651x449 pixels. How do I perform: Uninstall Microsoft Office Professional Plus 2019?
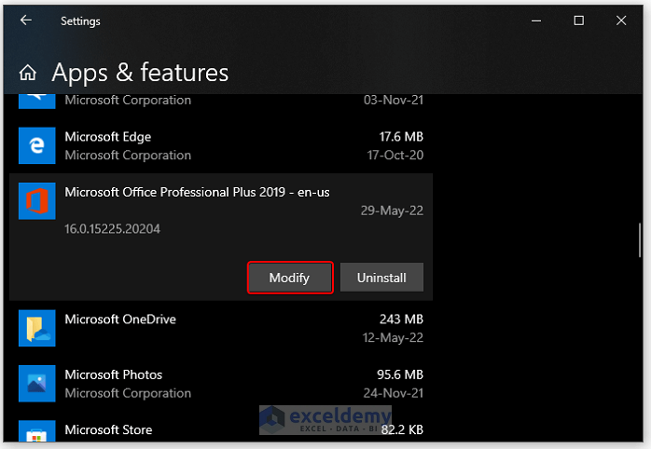point(381,278)
